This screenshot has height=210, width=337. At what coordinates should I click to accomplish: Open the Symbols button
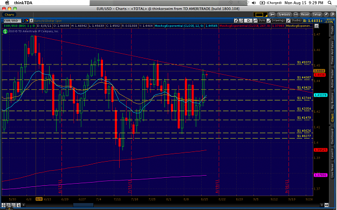click(284, 15)
